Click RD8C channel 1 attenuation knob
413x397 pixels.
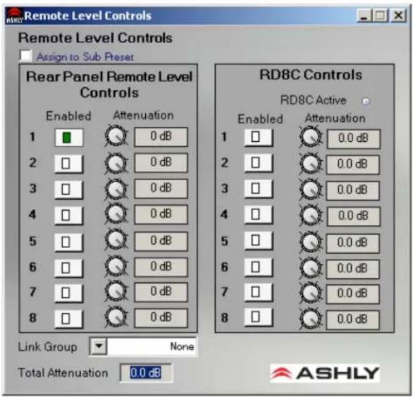pyautogui.click(x=311, y=137)
